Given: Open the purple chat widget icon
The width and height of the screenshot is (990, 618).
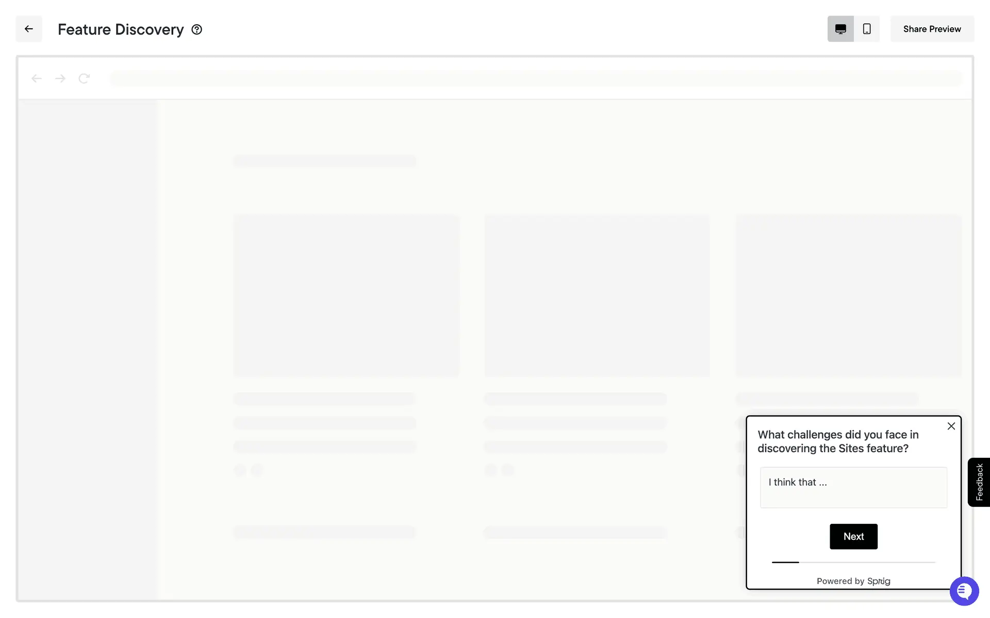Looking at the screenshot, I should click(964, 591).
